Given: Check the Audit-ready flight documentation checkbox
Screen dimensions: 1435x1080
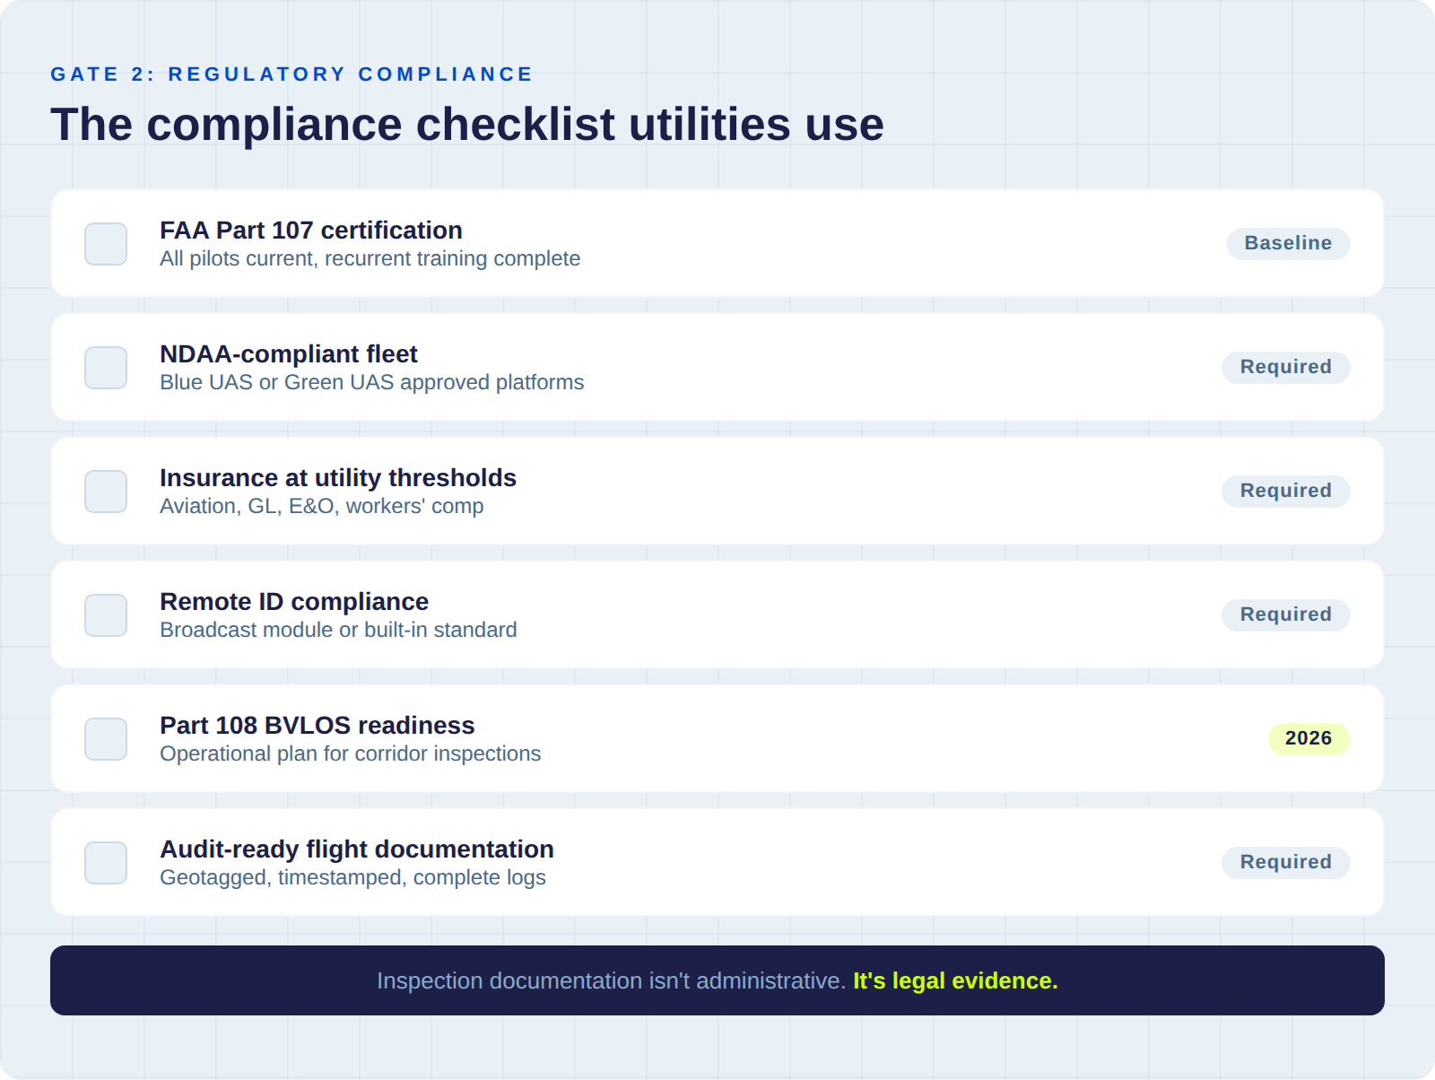Looking at the screenshot, I should point(105,862).
